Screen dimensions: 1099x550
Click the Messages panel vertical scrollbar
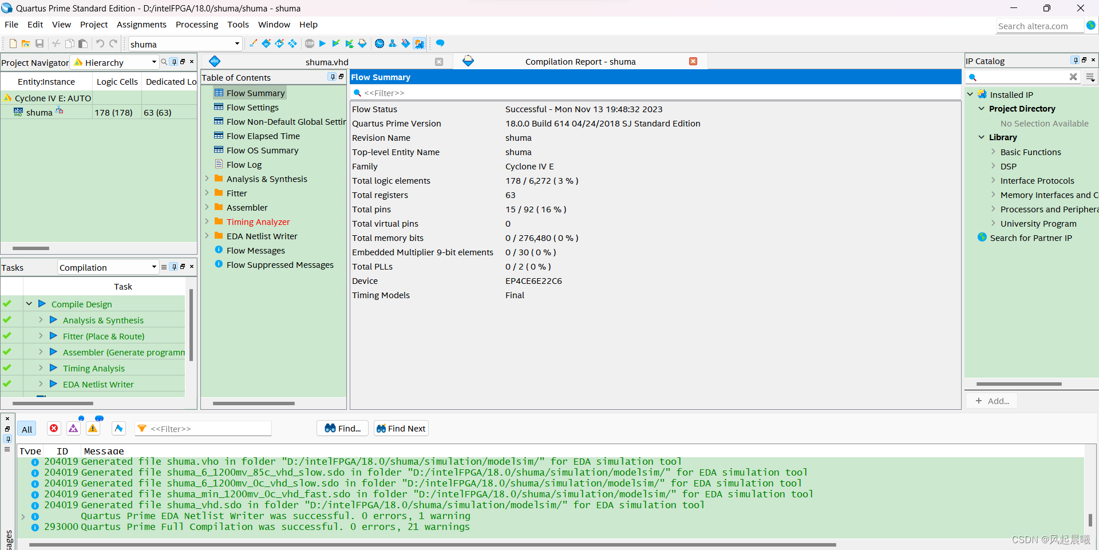point(1090,520)
